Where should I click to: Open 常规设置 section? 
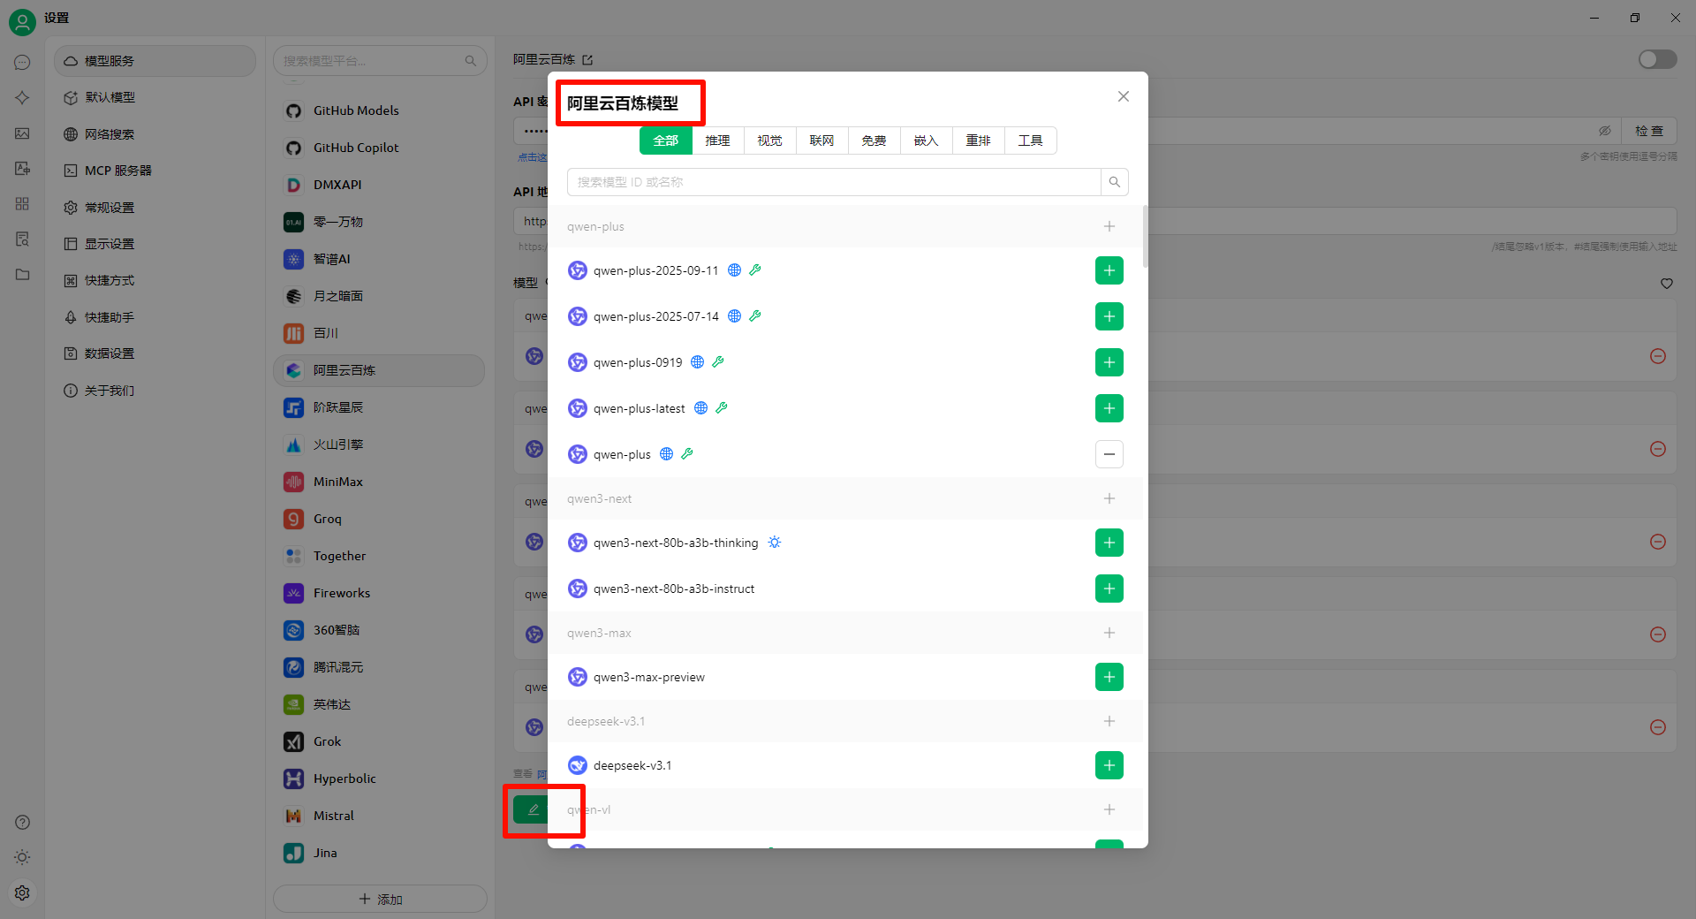[155, 208]
